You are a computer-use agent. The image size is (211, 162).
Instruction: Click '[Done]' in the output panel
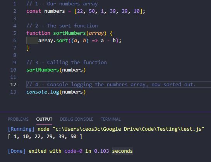pyautogui.click(x=17, y=151)
